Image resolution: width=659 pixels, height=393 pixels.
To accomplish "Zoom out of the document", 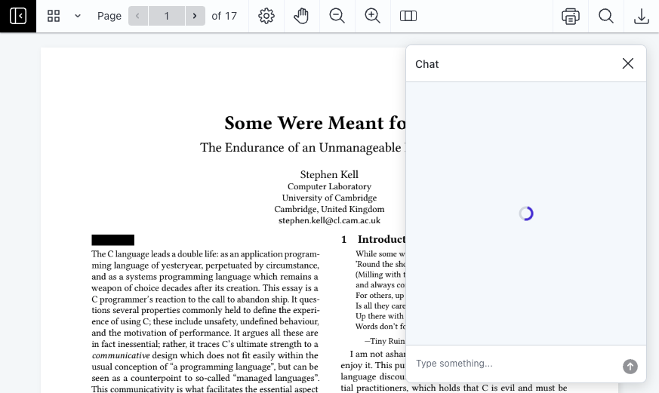I will [337, 16].
